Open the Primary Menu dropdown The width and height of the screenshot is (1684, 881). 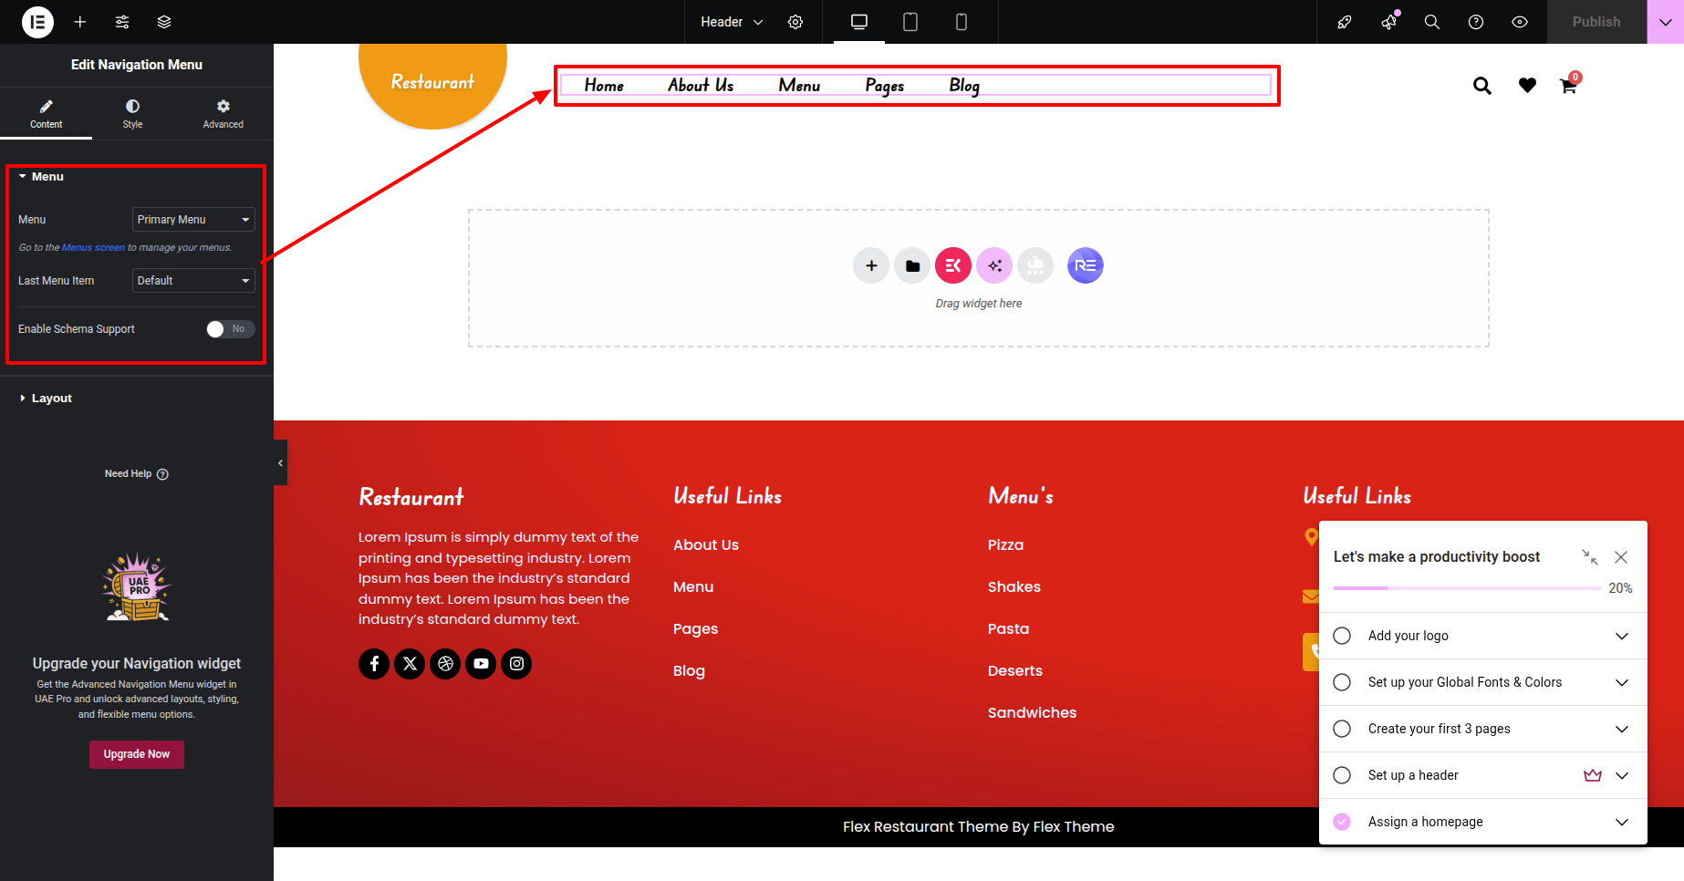pos(193,220)
